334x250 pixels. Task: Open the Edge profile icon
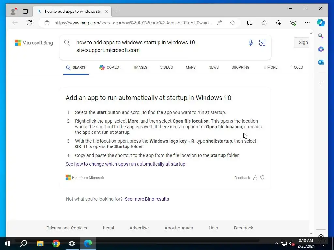pos(13,11)
